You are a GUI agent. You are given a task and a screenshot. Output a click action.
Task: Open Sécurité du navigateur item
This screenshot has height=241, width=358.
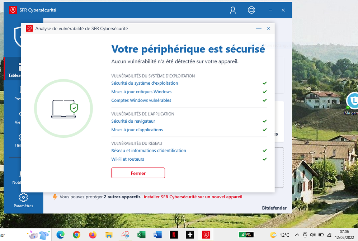[133, 121]
